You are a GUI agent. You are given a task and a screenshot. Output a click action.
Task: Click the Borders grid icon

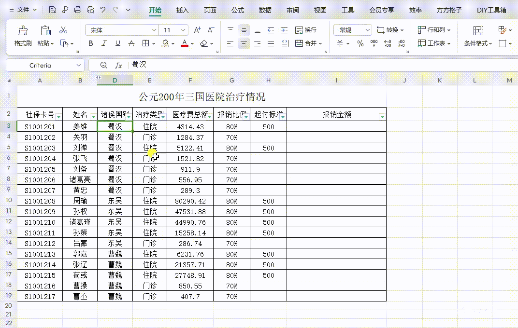(146, 43)
